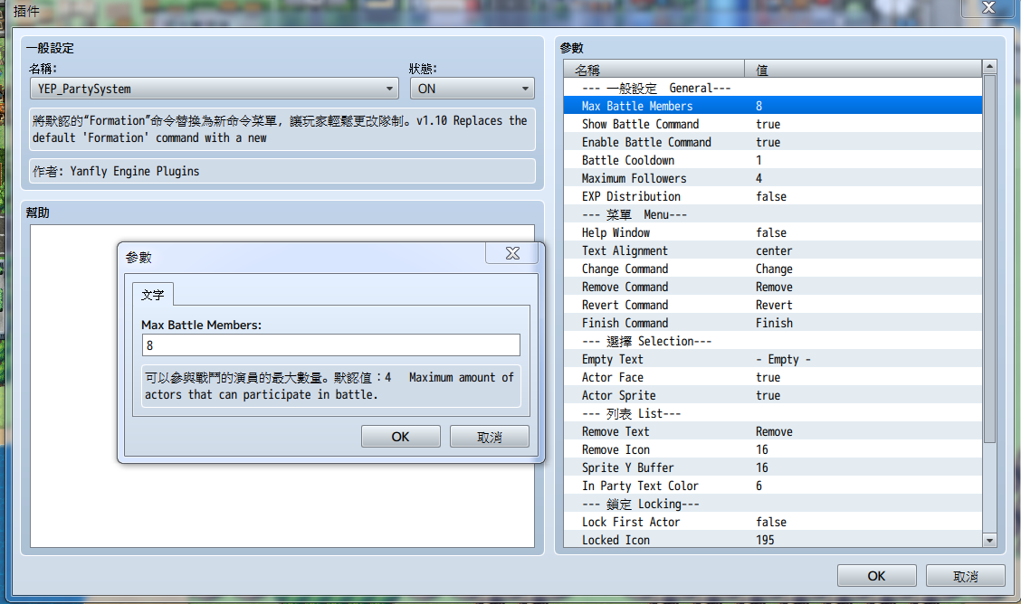Close the small 參數 dialog
This screenshot has height=604, width=1021.
(x=512, y=253)
